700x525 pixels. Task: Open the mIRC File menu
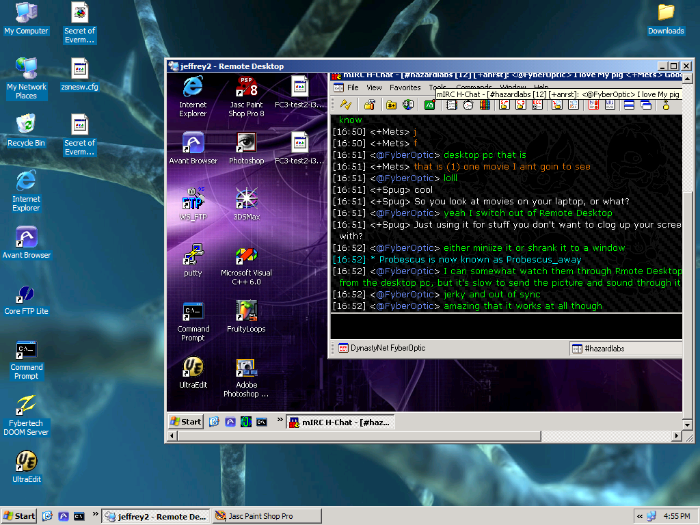click(x=353, y=87)
